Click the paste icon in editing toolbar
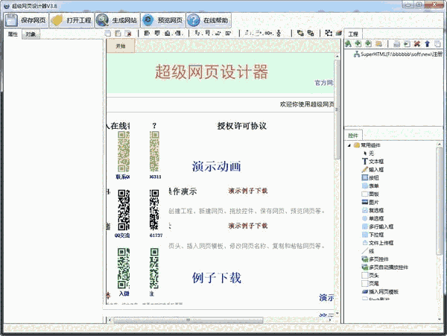 pyautogui.click(x=118, y=34)
